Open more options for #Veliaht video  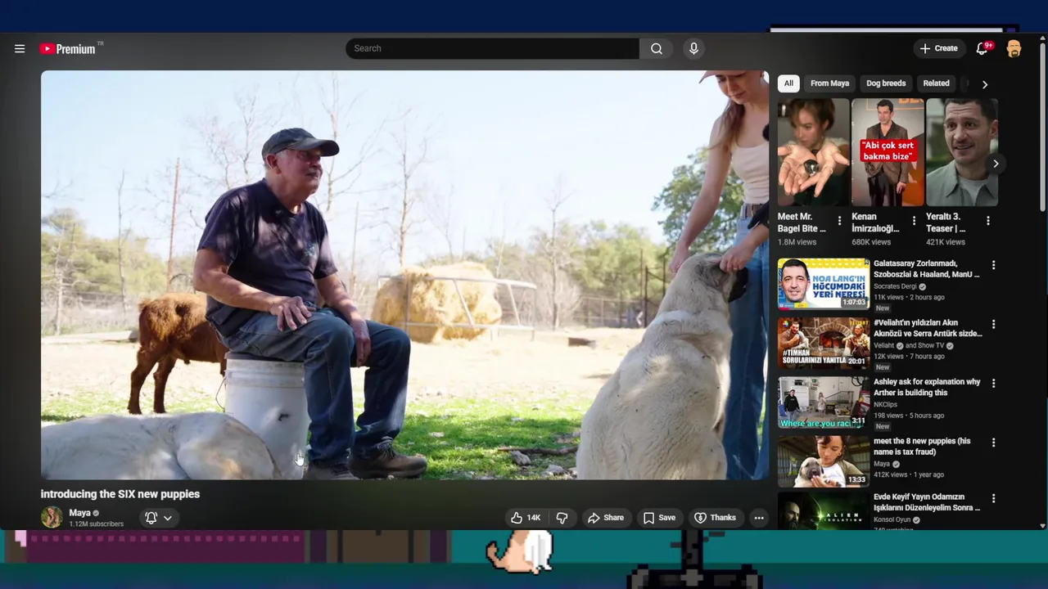pyautogui.click(x=993, y=324)
